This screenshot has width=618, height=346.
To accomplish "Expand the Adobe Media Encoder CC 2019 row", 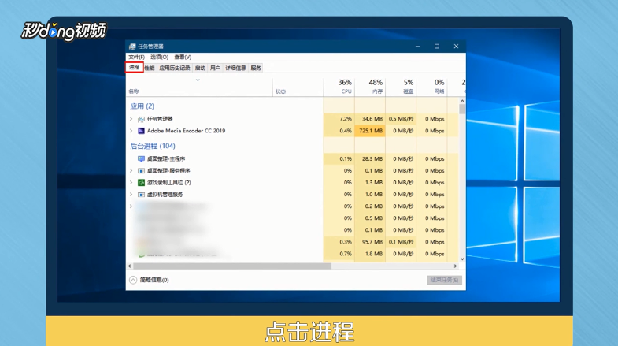I will click(x=131, y=131).
